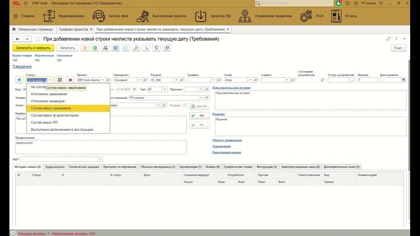Click the notifications bell in title bar
The width and height of the screenshot is (420, 236).
[x=339, y=3]
